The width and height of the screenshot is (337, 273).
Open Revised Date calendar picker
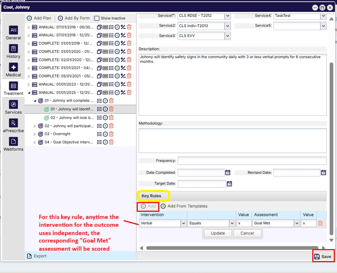coord(323,172)
